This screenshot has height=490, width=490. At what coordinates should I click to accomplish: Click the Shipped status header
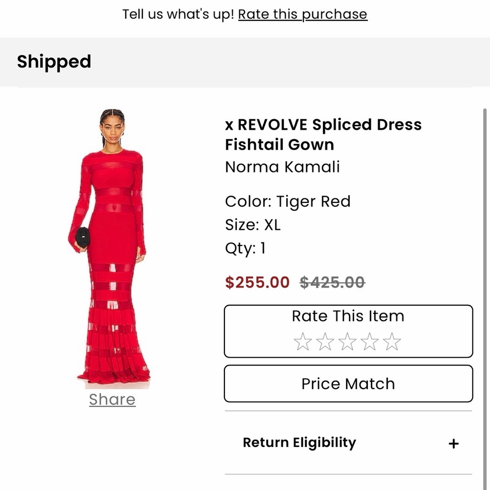pyautogui.click(x=54, y=62)
